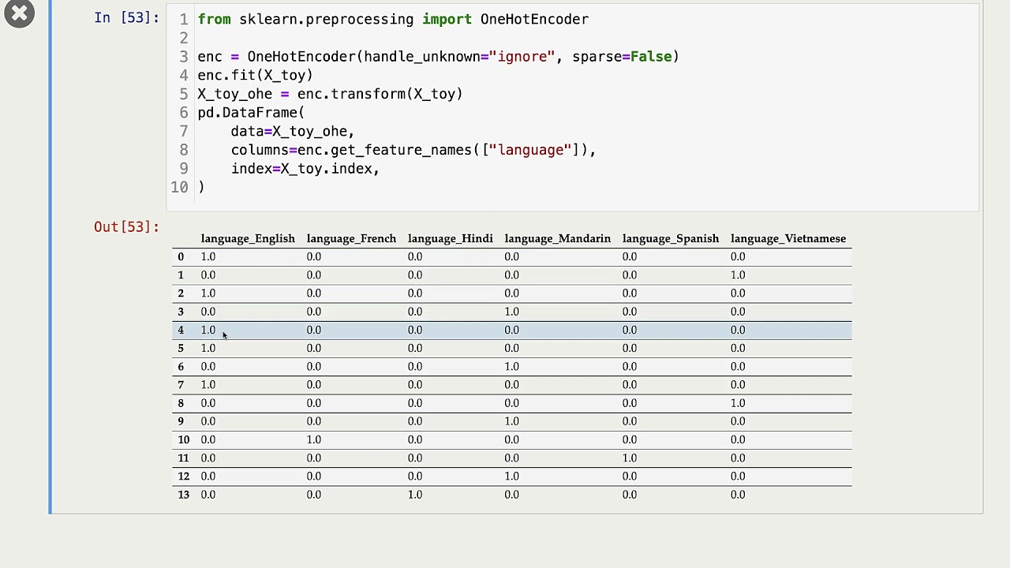The image size is (1010, 568).
Task: Click row 9 language_Mandarin value 1.0
Action: click(512, 421)
